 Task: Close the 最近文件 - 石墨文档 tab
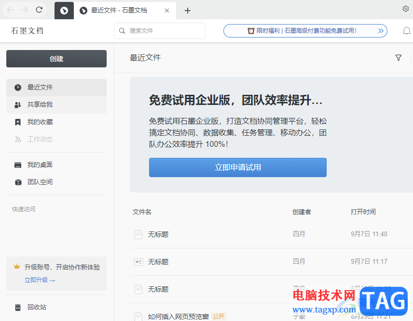(x=167, y=11)
